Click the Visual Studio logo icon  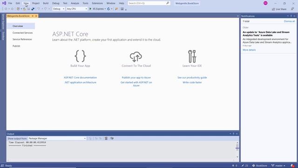(x=4, y=3)
